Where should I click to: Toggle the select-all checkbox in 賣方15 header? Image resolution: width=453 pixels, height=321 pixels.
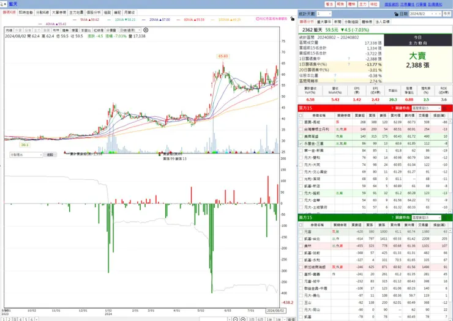pyautogui.click(x=301, y=225)
